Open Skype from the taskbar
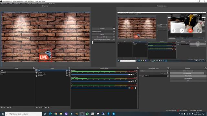This screenshot has height=116, width=207. pos(114,114)
